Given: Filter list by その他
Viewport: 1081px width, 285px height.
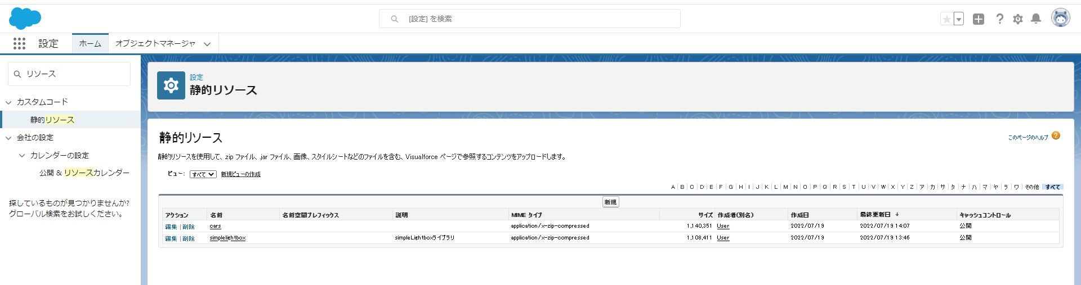Looking at the screenshot, I should [1032, 187].
